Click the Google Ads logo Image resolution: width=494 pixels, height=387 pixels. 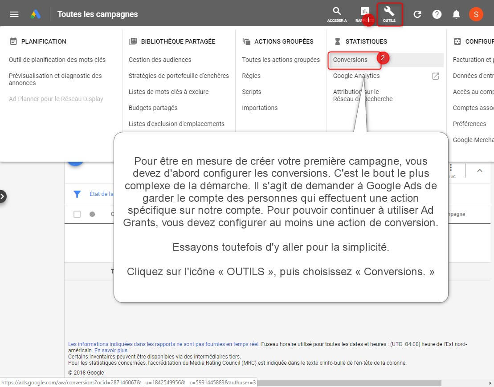coord(36,14)
